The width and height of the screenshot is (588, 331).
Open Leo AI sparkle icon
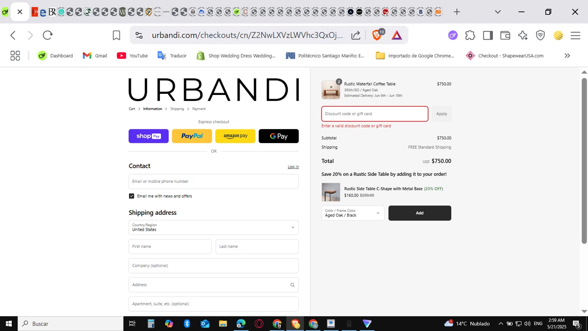tap(523, 35)
